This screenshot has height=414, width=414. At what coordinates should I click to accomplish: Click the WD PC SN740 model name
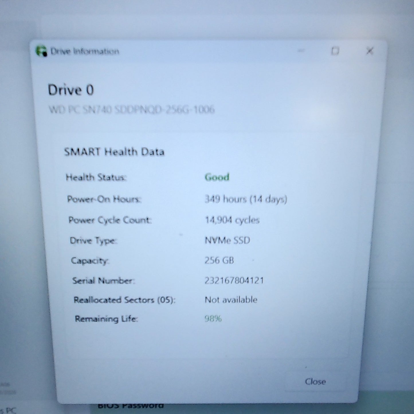pos(132,109)
